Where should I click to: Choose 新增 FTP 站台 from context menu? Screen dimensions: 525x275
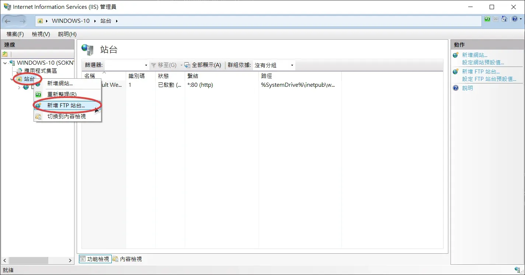pos(66,106)
